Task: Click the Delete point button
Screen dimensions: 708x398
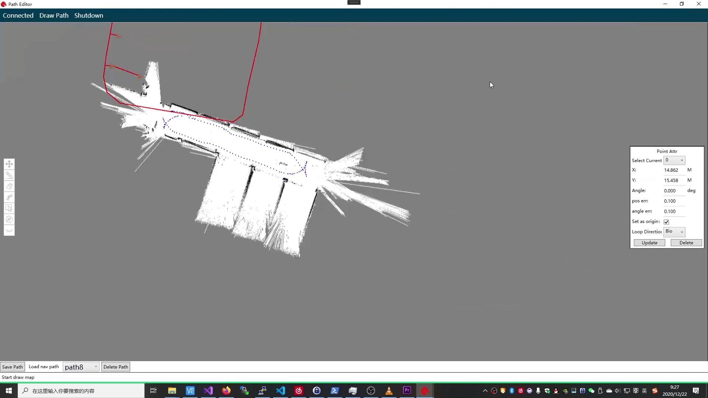Action: coord(686,243)
